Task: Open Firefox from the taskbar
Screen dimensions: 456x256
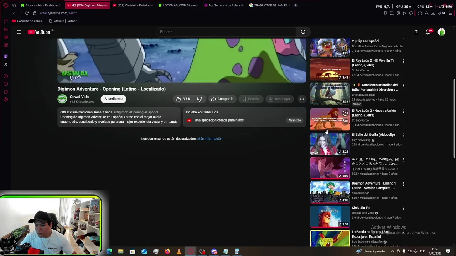Action: tap(167, 251)
